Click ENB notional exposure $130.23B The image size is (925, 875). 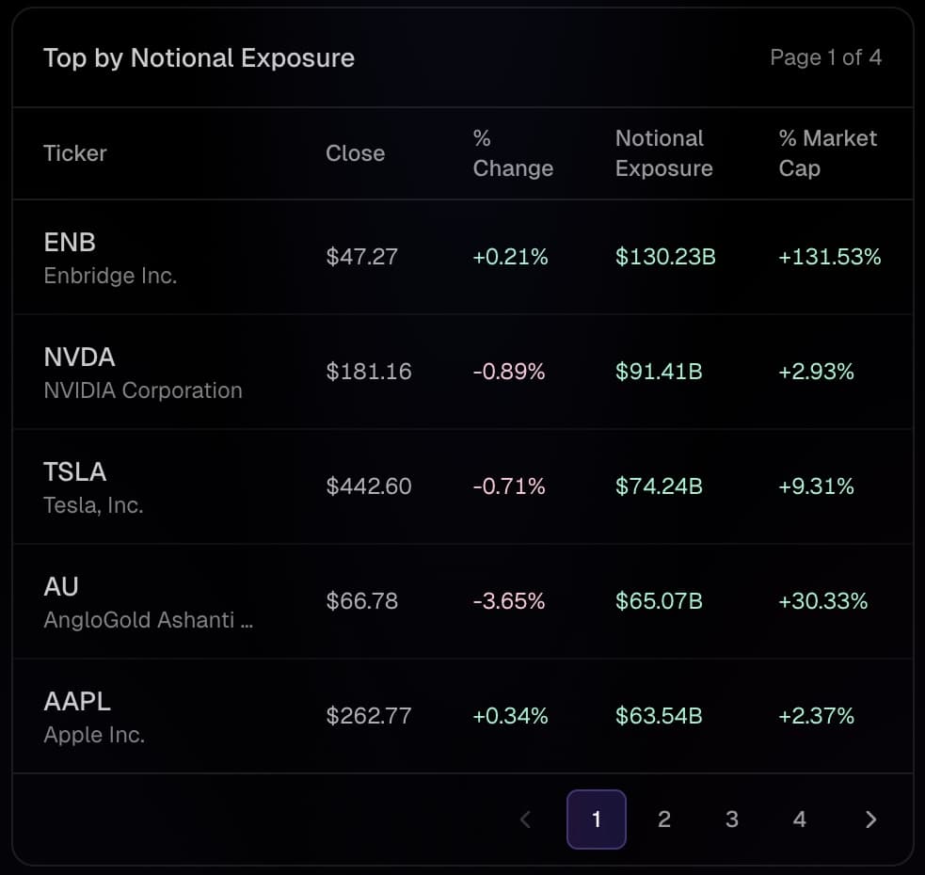coord(664,257)
